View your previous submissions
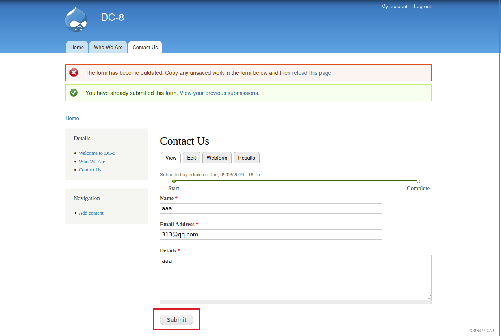 219,93
